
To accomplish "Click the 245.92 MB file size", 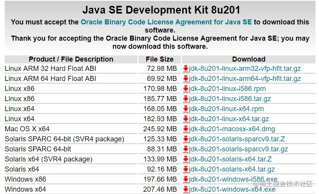I will tap(160, 129).
